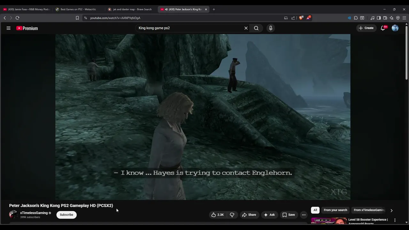Click the page vertical scrollbar thumb

[x=407, y=53]
